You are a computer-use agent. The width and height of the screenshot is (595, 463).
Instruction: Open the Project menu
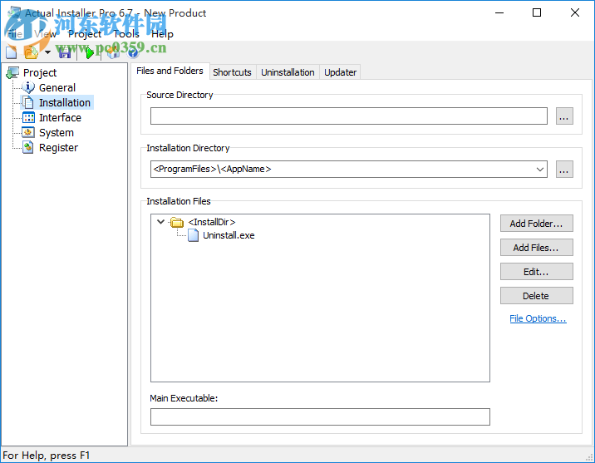pyautogui.click(x=85, y=34)
